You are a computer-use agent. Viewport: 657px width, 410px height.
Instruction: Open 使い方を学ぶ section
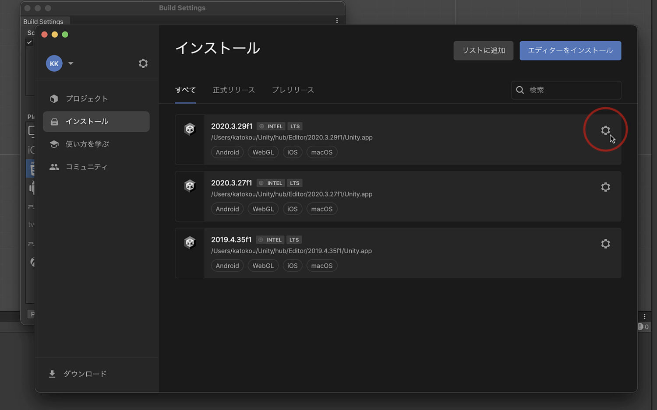click(96, 144)
